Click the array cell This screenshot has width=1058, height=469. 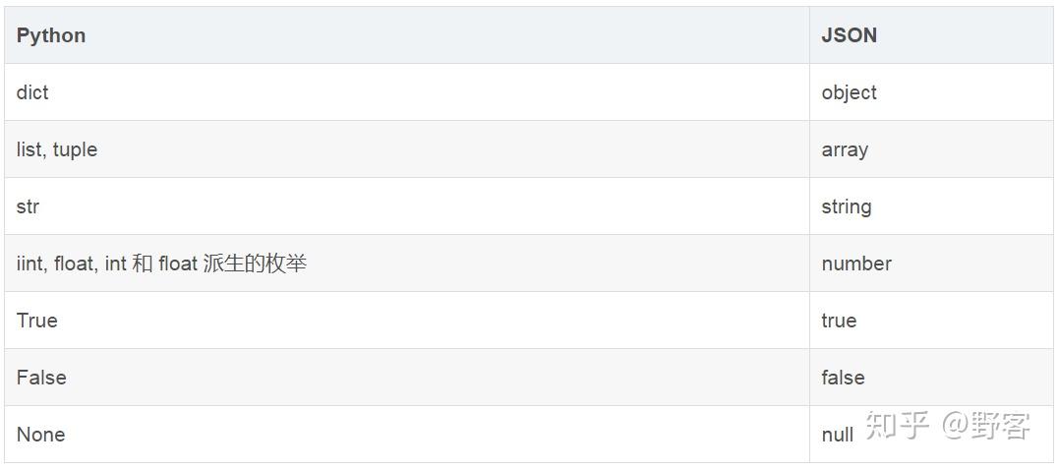845,149
